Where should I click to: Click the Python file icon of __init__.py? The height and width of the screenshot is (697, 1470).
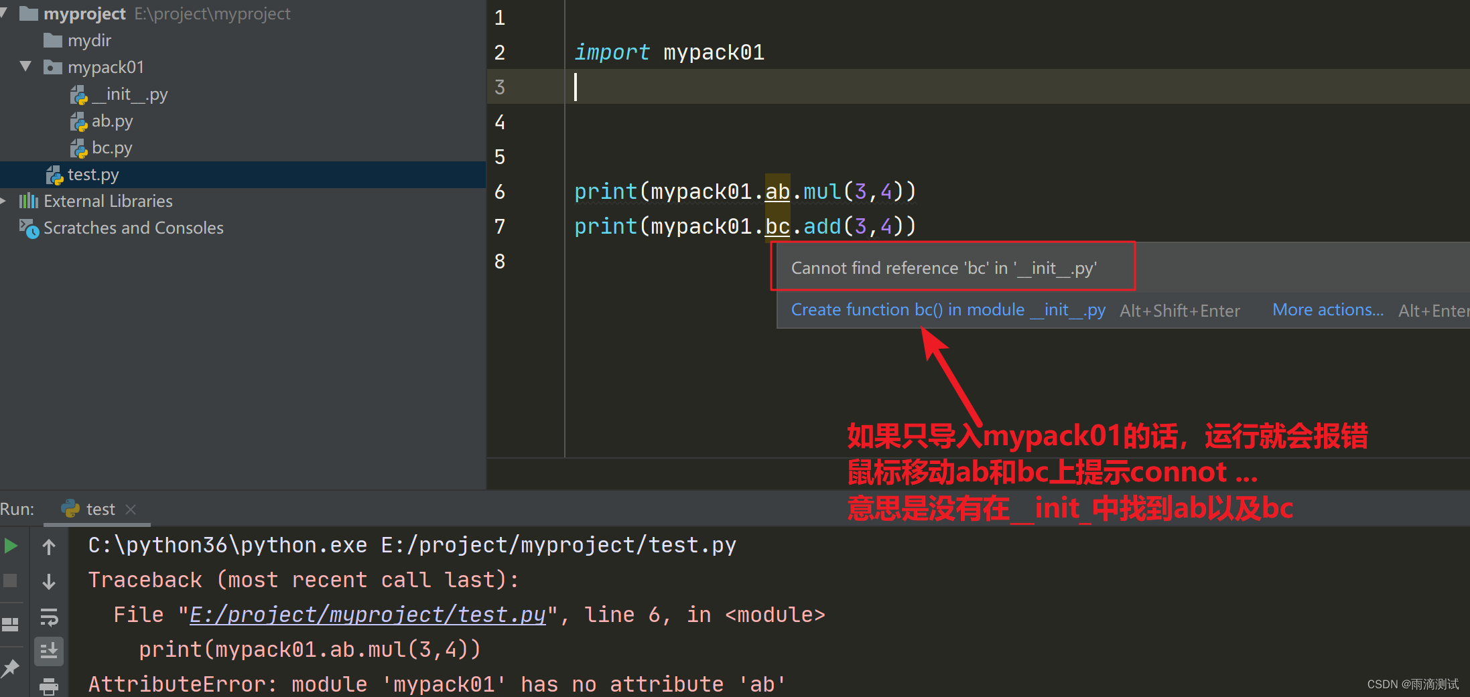pos(79,95)
